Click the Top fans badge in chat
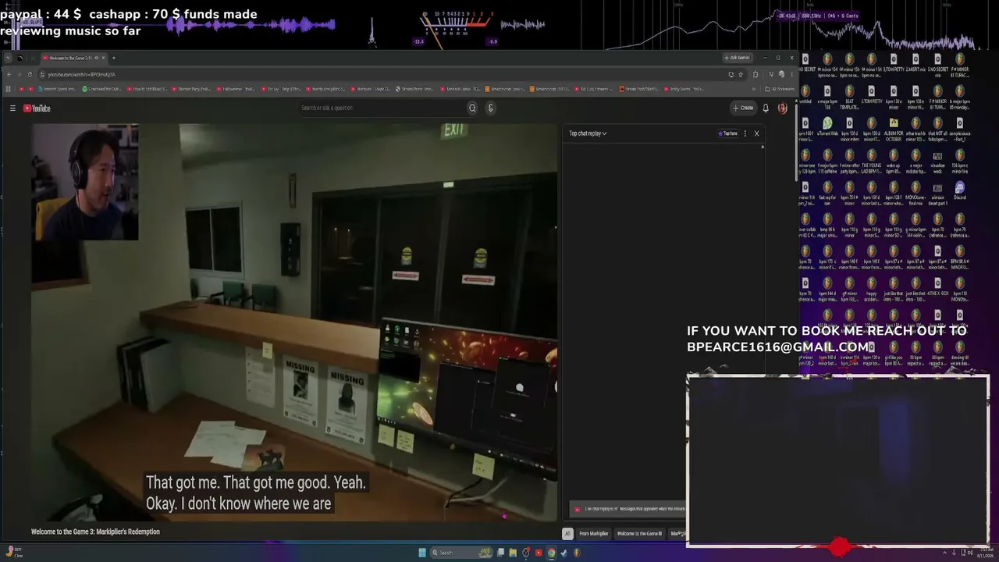 [728, 133]
